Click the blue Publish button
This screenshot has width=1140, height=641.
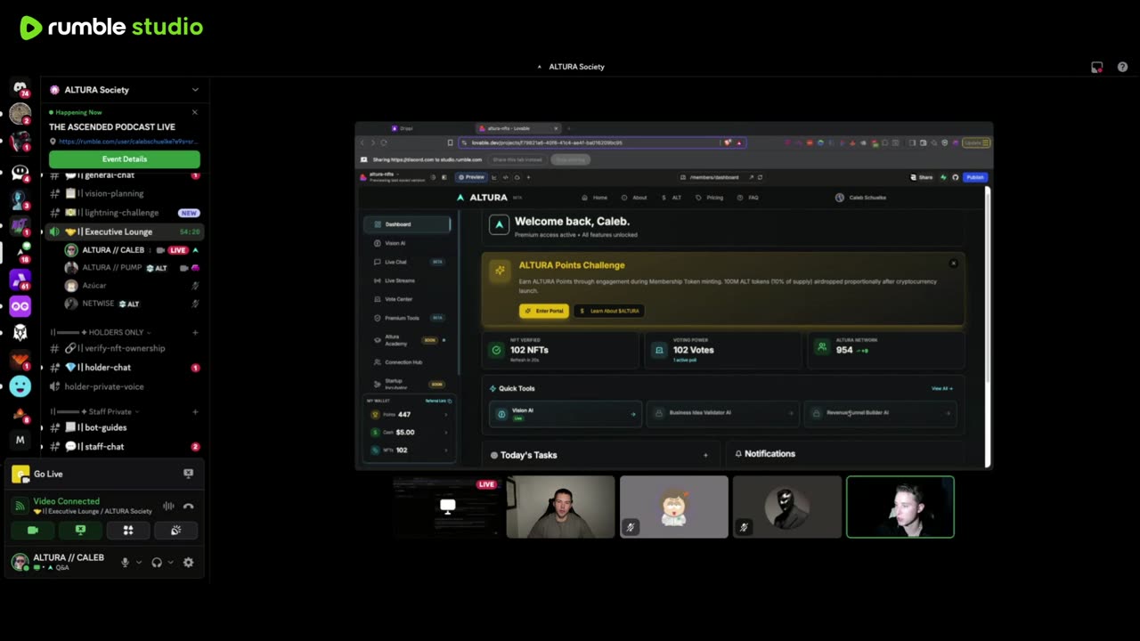[x=975, y=177]
